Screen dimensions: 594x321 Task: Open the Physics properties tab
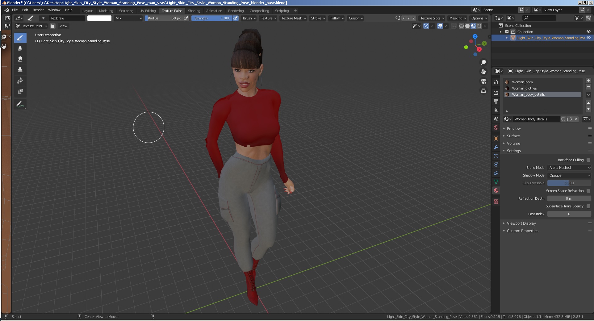click(496, 165)
